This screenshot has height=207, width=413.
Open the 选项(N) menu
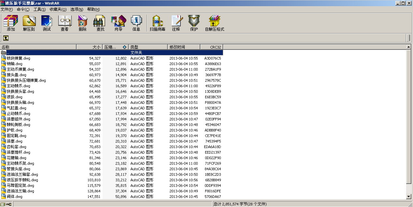point(77,9)
